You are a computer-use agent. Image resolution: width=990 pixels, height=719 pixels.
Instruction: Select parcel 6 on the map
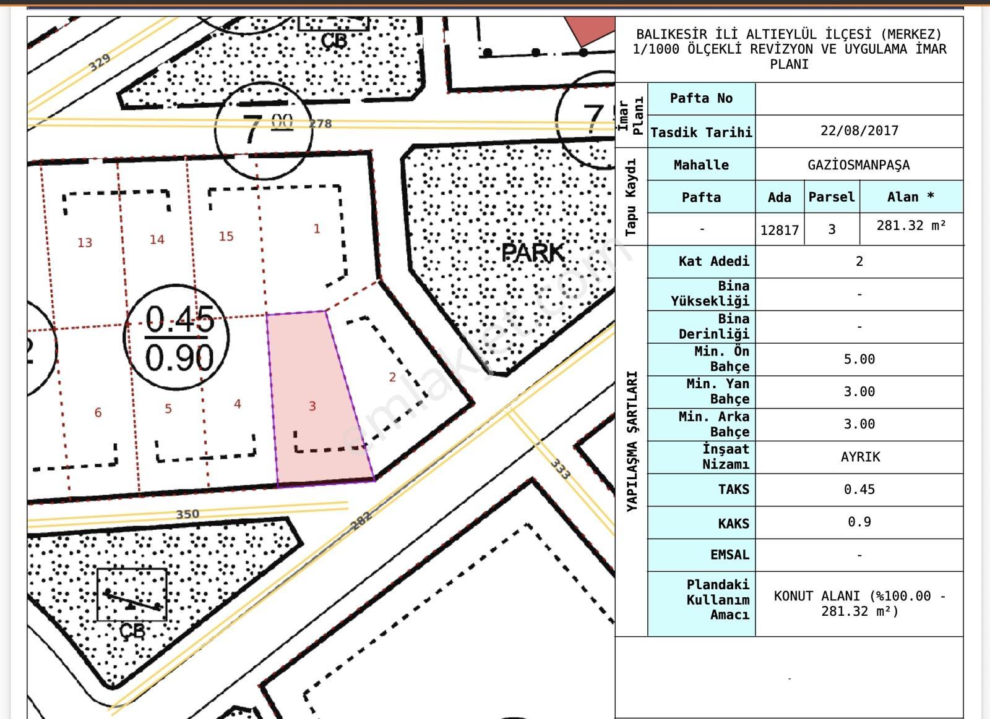click(x=98, y=412)
